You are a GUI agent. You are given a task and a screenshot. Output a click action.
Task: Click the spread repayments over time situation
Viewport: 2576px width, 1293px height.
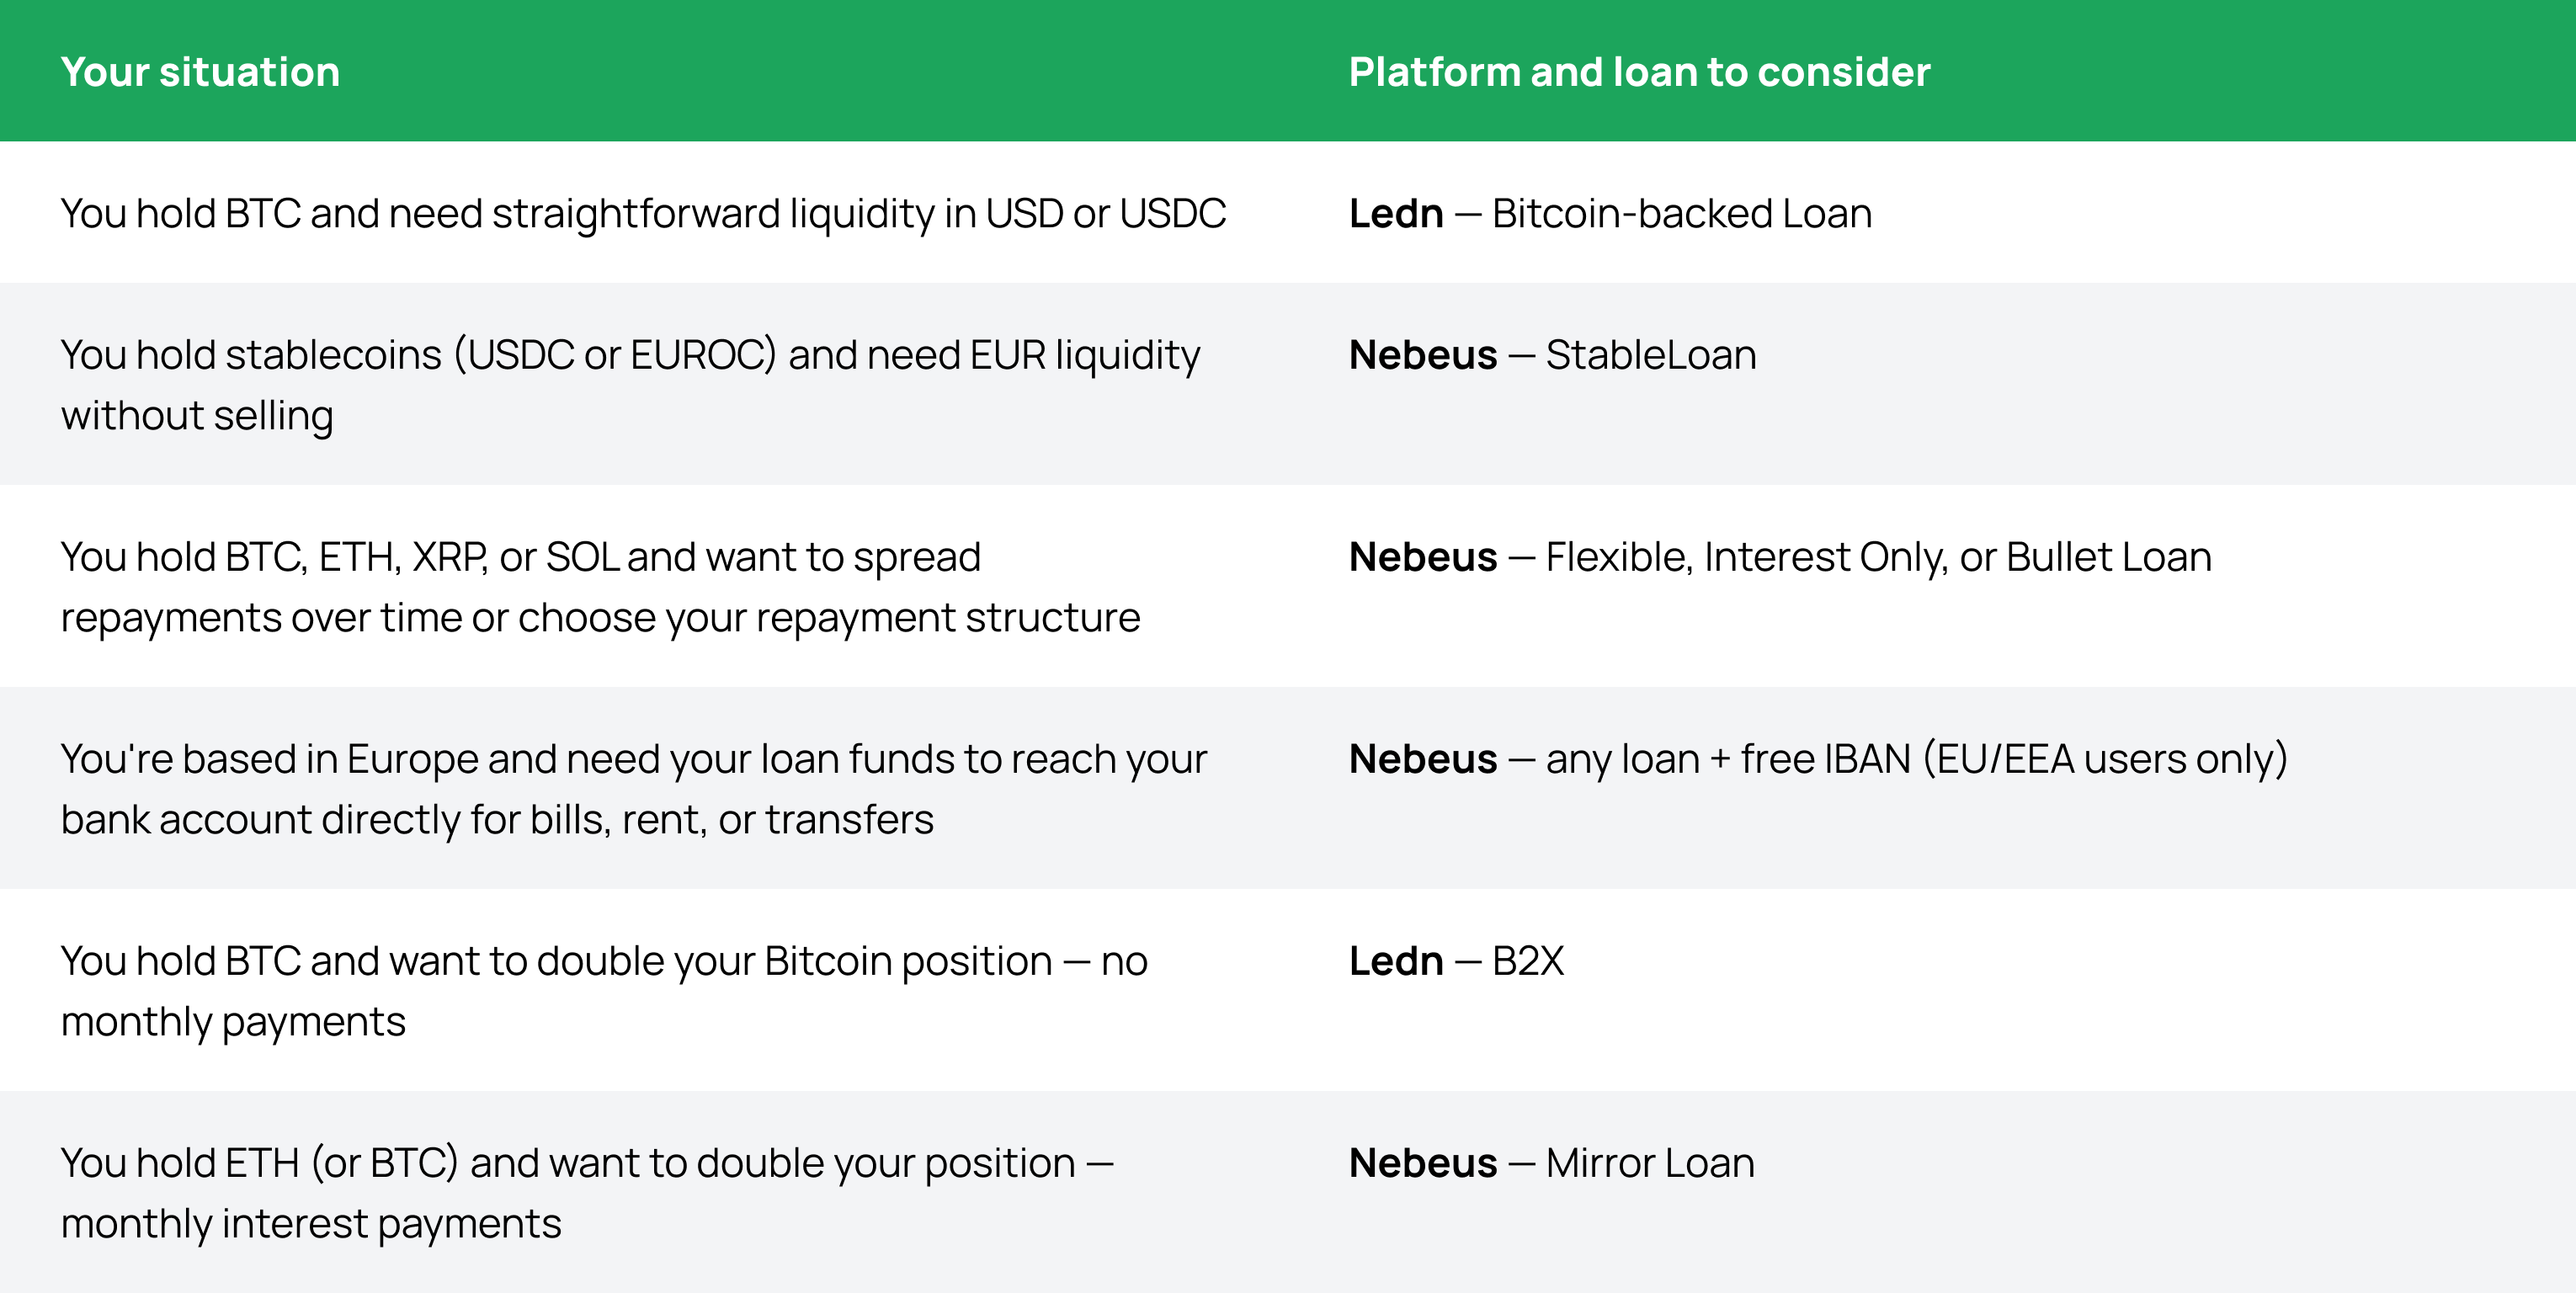tap(600, 587)
